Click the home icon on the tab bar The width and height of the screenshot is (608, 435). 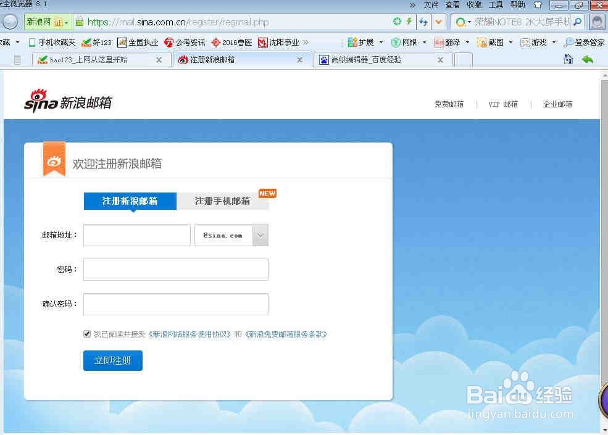click(x=568, y=59)
